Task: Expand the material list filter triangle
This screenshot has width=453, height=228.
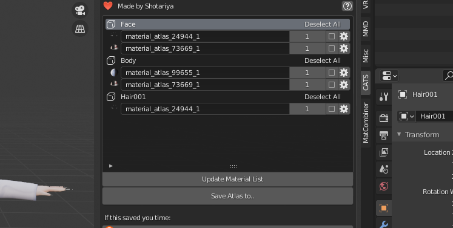Action: (111, 166)
